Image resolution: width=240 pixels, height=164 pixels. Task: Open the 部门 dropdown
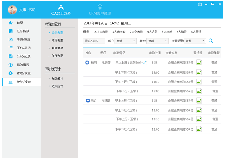pyautogui.click(x=125, y=41)
